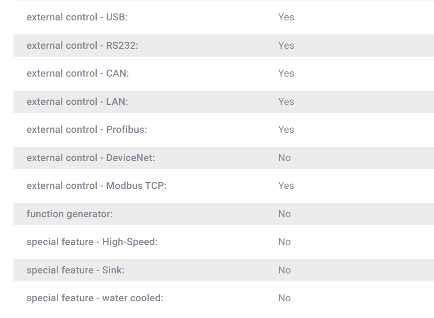Select the No value in Sink row
Viewport: 434px width, 318px height.
284,270
